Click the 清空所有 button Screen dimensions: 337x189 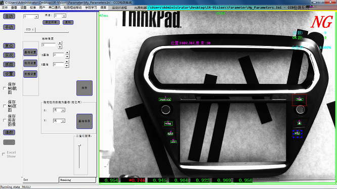tap(51, 22)
